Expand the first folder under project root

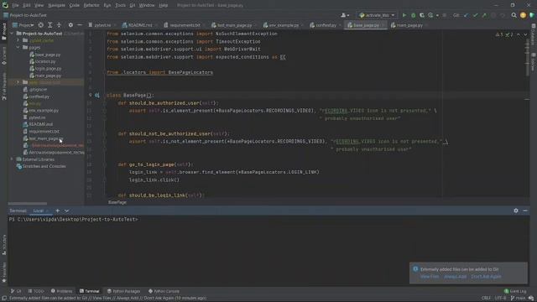[18, 40]
